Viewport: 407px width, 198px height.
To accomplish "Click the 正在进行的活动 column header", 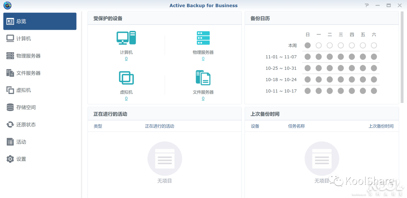I will (160, 126).
